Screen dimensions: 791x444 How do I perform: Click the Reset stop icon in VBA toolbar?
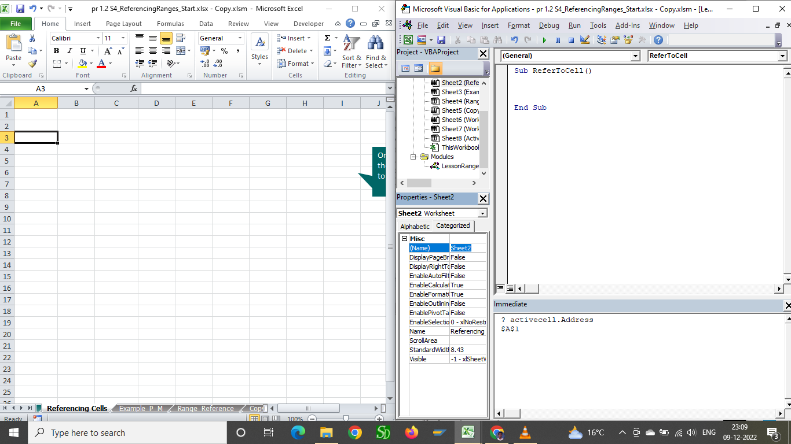[x=571, y=40]
